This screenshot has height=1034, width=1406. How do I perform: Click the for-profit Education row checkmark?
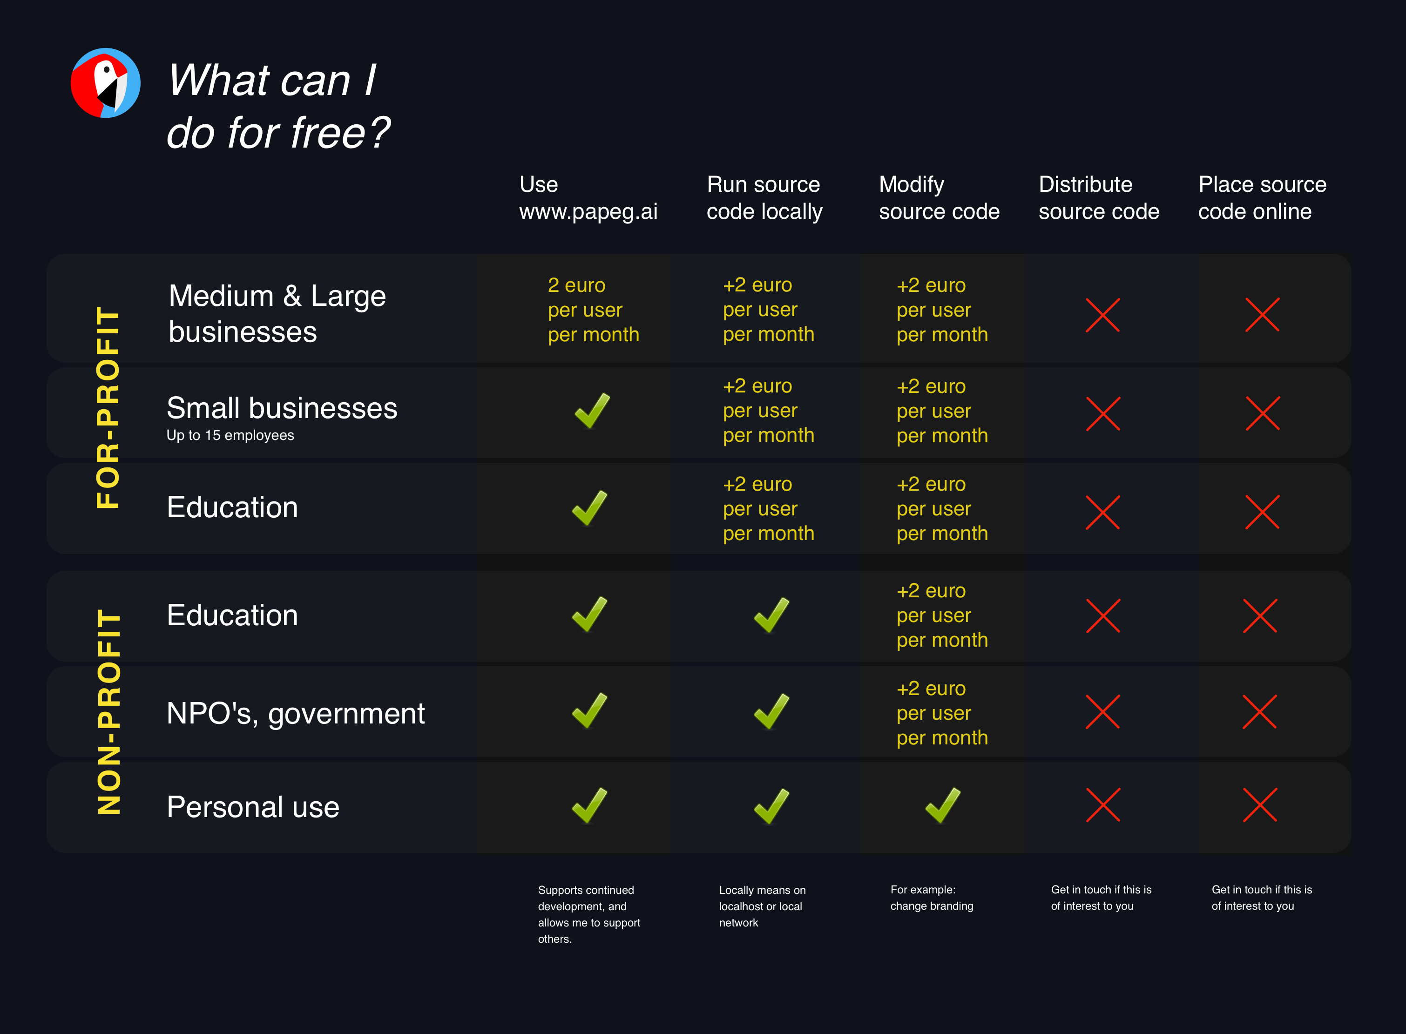click(590, 507)
